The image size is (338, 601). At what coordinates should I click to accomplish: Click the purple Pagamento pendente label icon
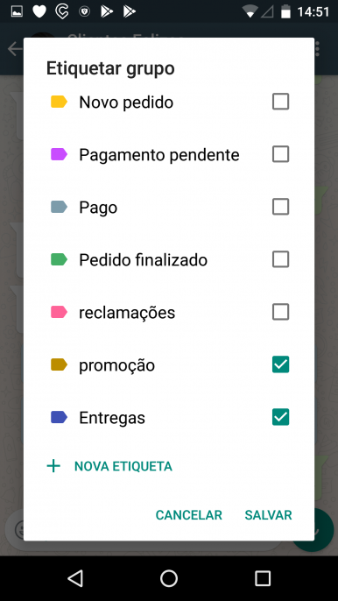[x=59, y=154]
